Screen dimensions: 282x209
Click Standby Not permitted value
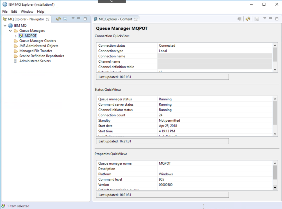169,121
